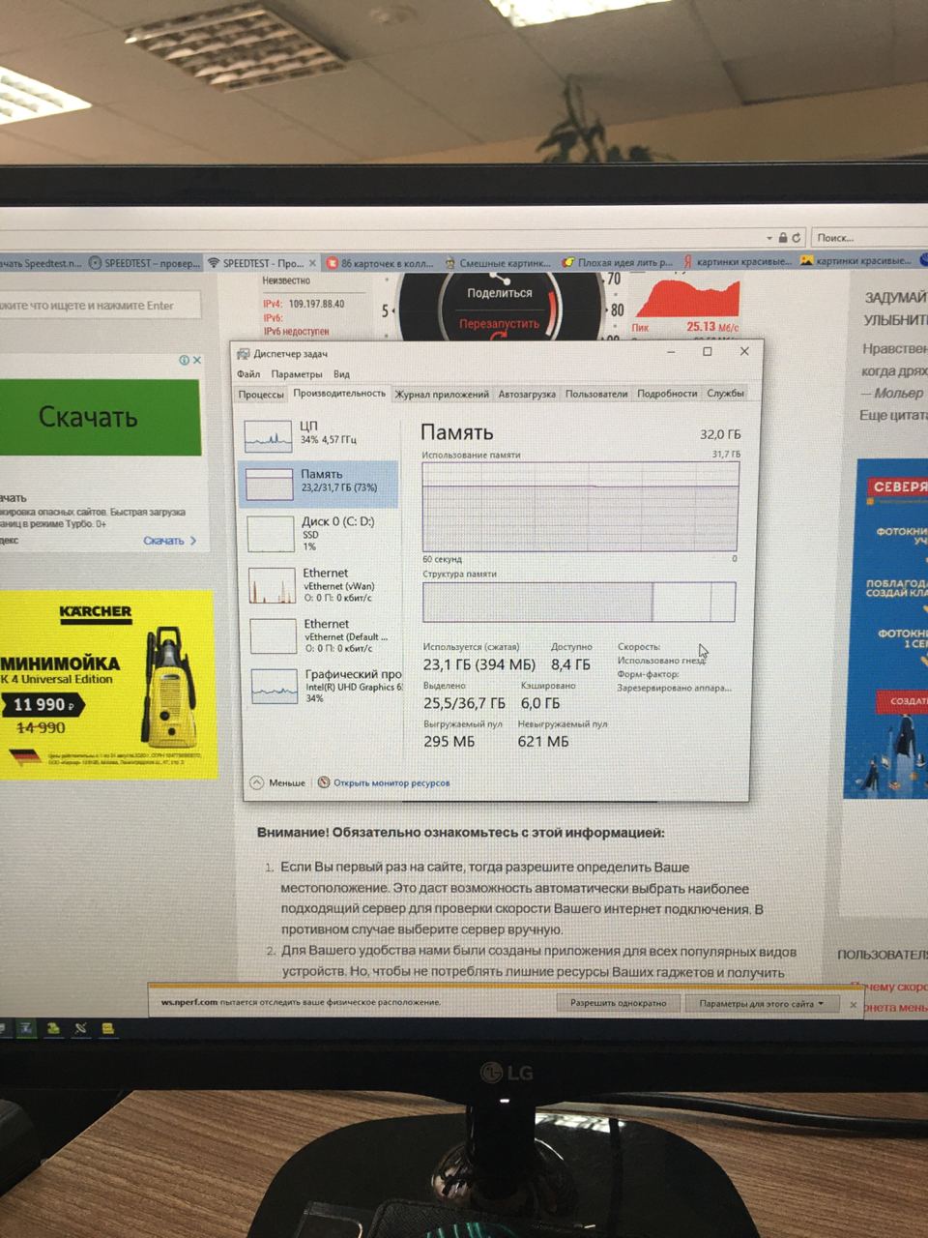Click the 6,0 ГБ cached value
This screenshot has width=928, height=1238.
(540, 703)
